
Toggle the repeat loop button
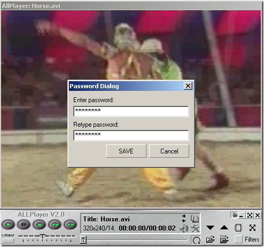[196, 240]
